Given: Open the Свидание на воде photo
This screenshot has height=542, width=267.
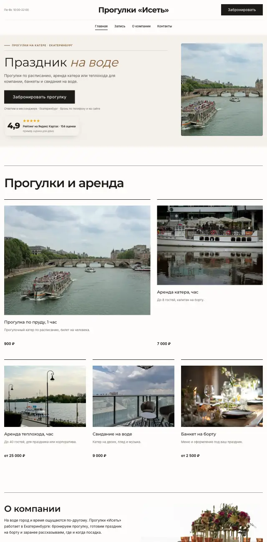Looking at the screenshot, I should click(133, 396).
